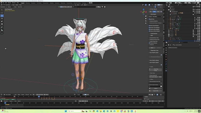
Task: Enable Show Advanced checkbox
Action: click(x=149, y=75)
